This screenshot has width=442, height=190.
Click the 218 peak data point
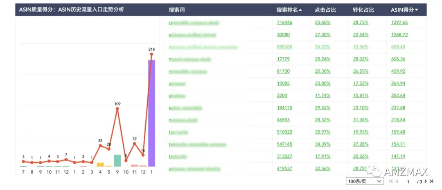click(152, 54)
